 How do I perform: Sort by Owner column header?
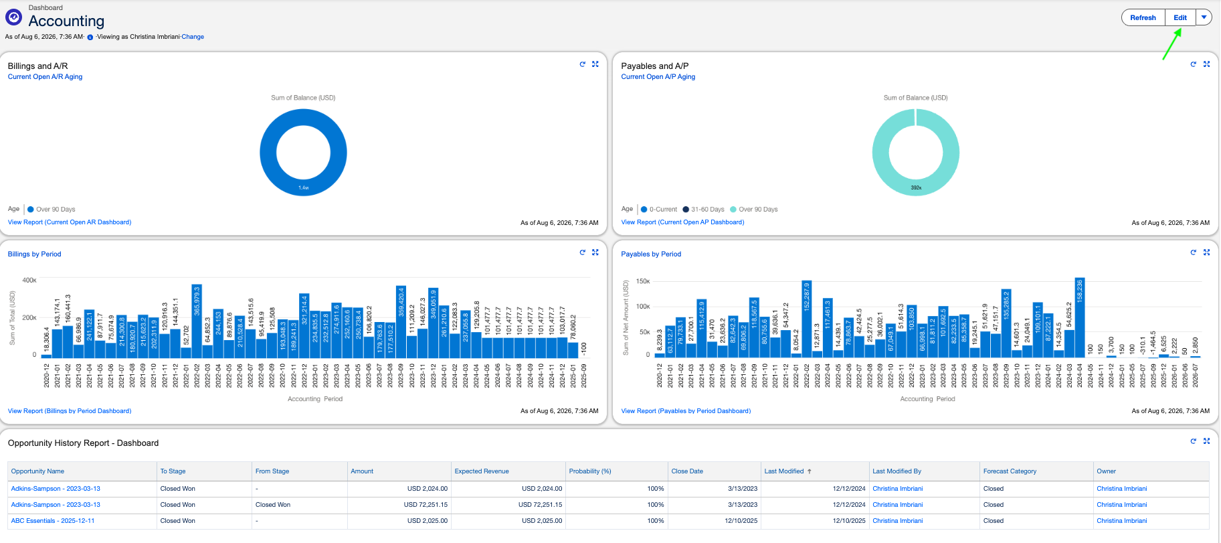pyautogui.click(x=1106, y=471)
